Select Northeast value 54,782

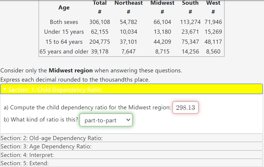pos(129,22)
